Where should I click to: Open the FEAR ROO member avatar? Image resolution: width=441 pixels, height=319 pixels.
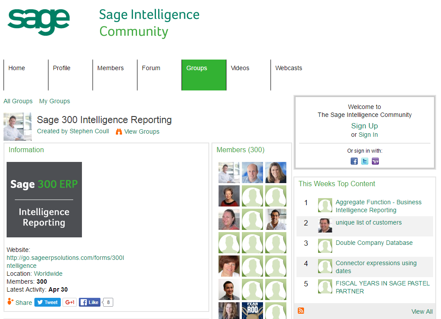tap(252, 311)
